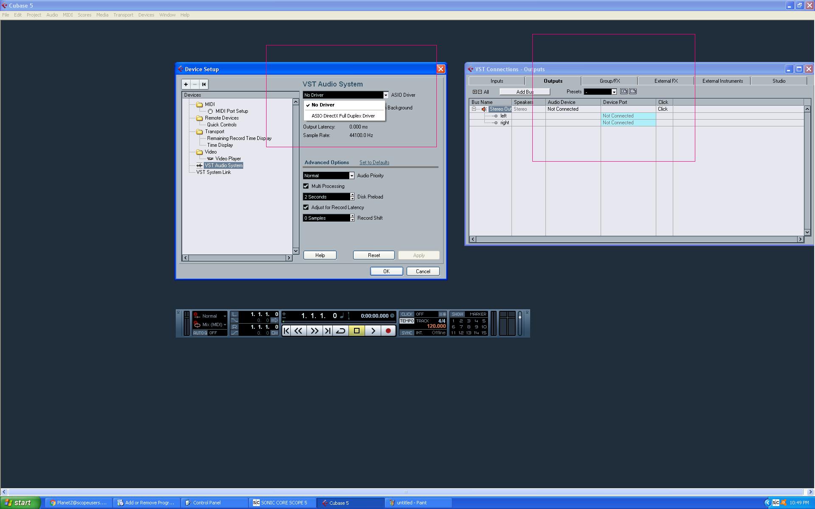
Task: Toggle the cycle loop button
Action: tap(340, 331)
